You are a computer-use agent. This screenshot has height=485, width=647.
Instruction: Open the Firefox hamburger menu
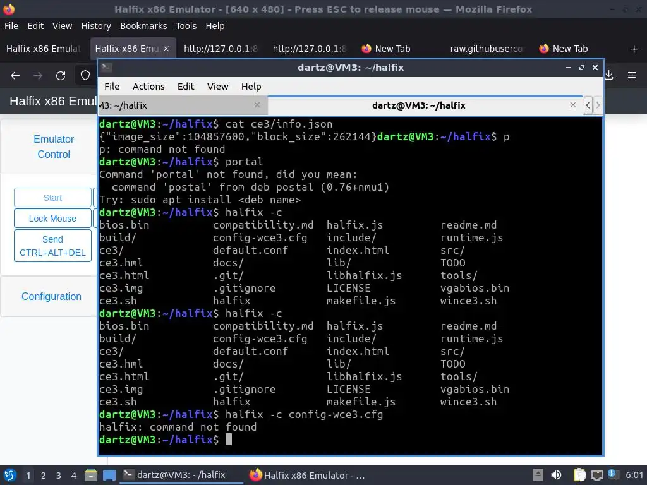pyautogui.click(x=632, y=75)
